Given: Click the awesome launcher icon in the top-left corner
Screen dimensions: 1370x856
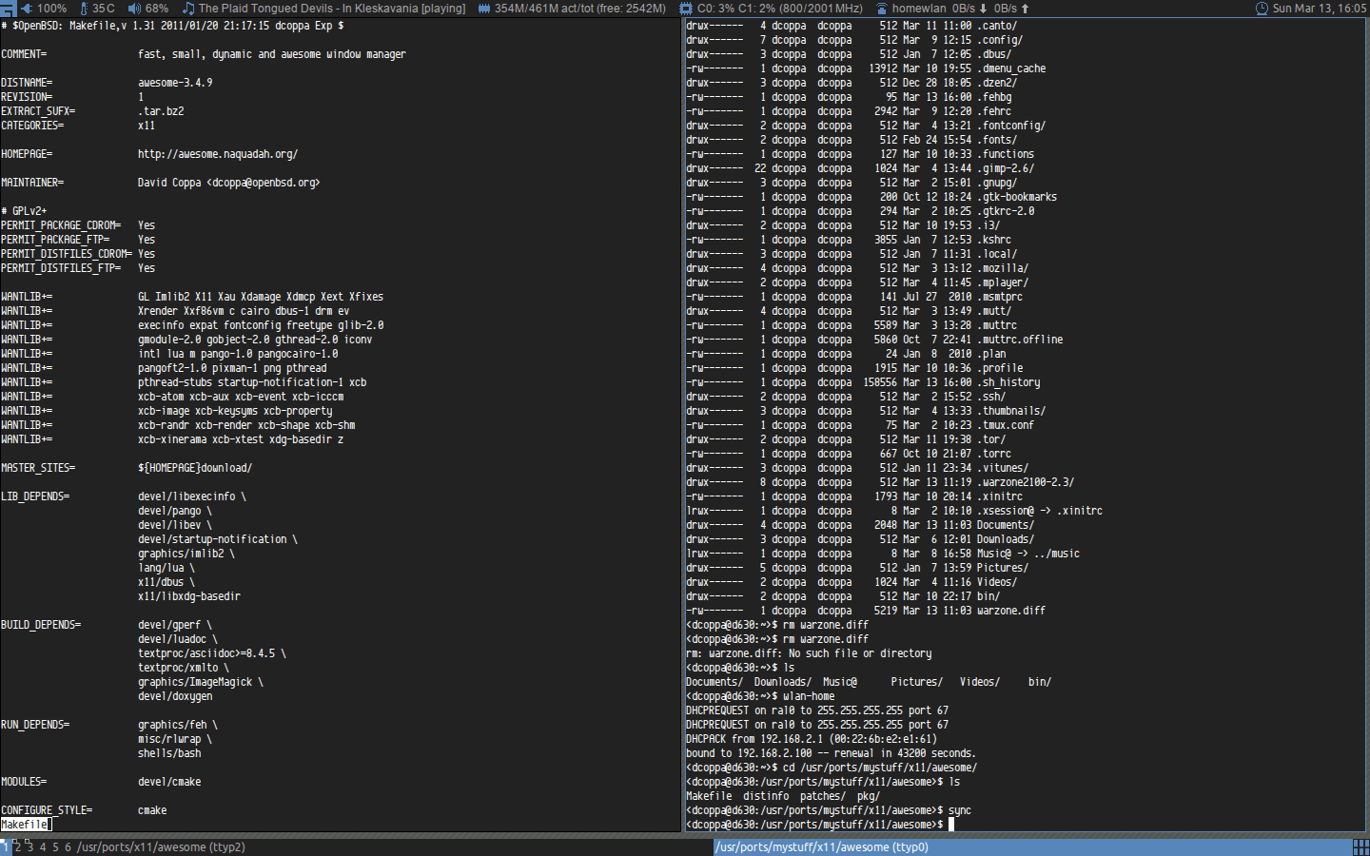Looking at the screenshot, I should pyautogui.click(x=8, y=8).
